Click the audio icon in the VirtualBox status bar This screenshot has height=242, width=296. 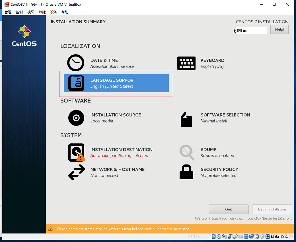coord(225,237)
